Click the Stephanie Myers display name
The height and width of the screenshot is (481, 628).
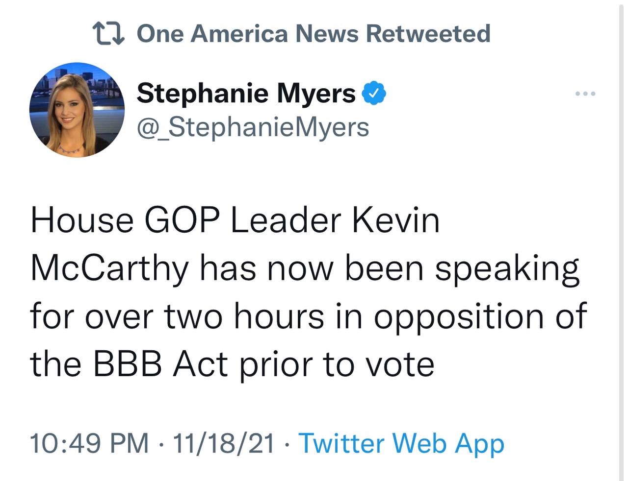click(246, 93)
